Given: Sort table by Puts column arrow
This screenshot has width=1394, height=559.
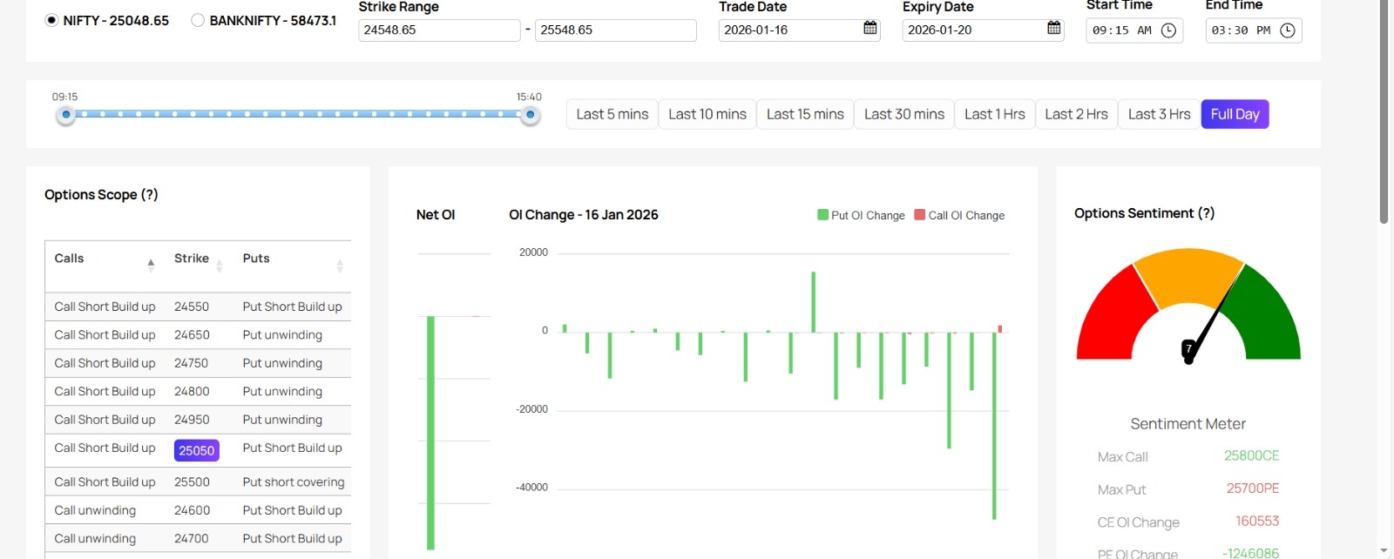Looking at the screenshot, I should pos(340,265).
